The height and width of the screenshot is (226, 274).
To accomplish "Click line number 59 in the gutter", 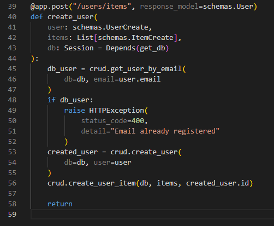I will pyautogui.click(x=12, y=215).
